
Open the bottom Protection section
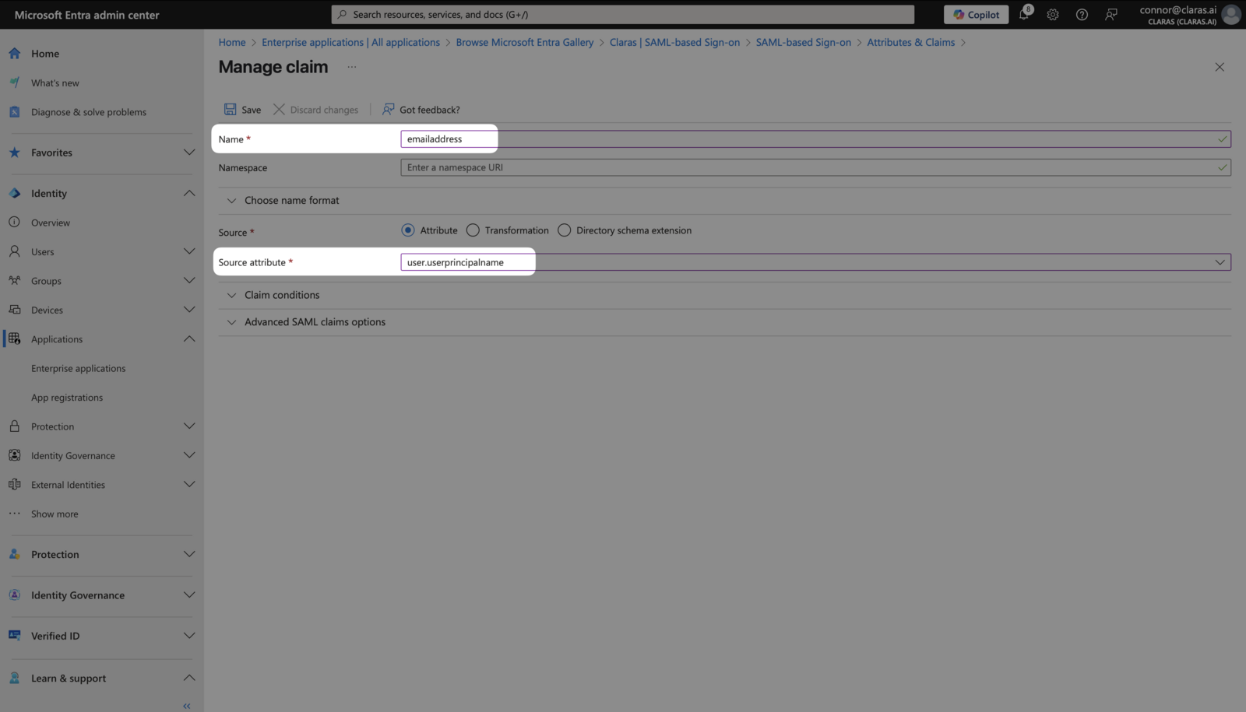tap(102, 555)
